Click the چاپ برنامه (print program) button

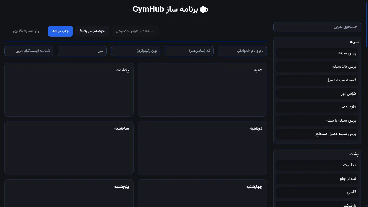click(x=60, y=31)
